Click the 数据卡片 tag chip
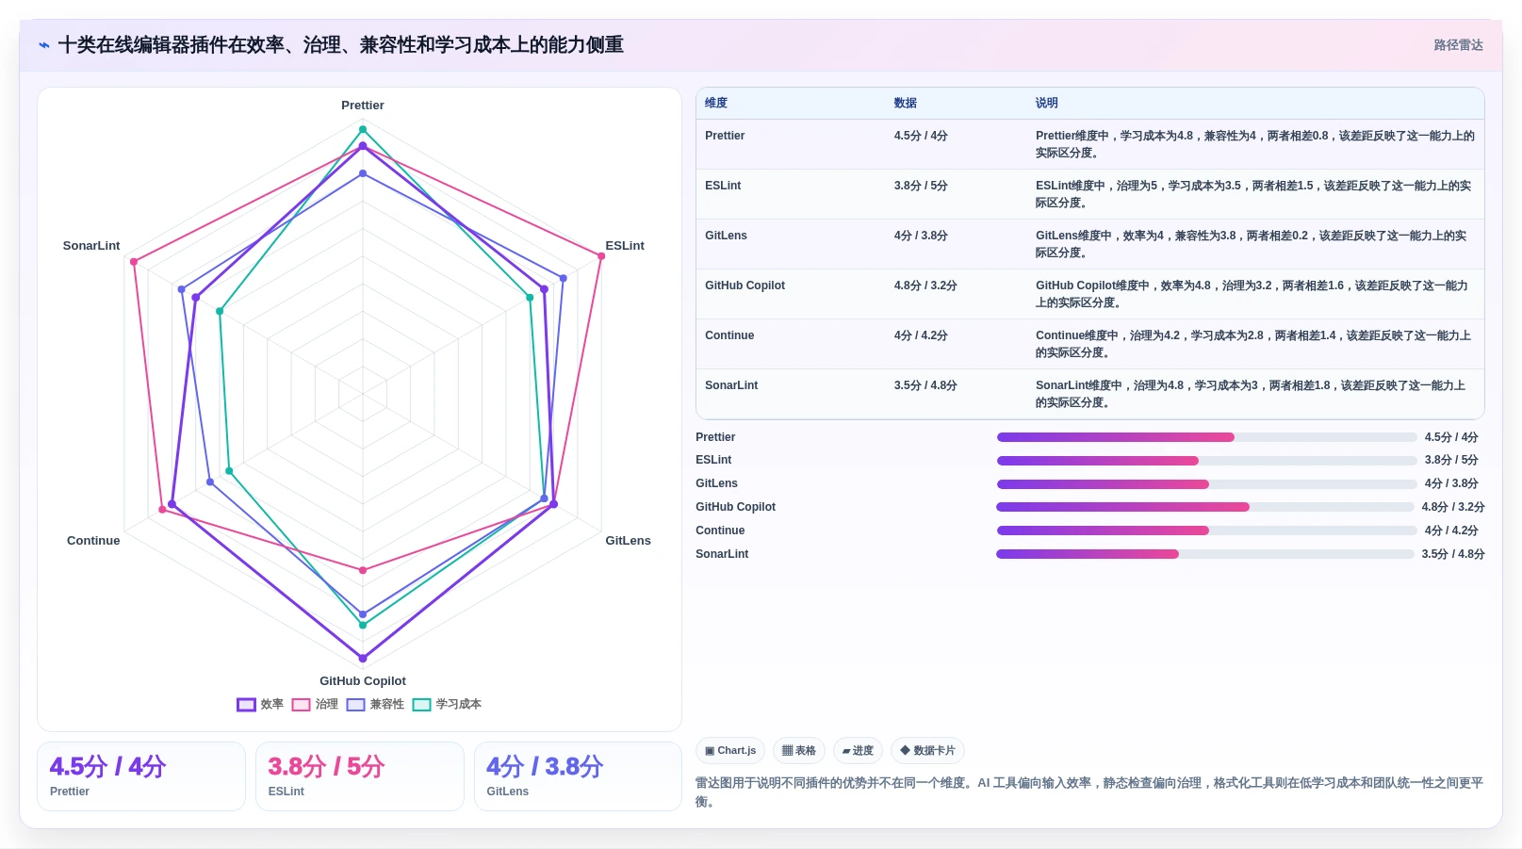 click(x=927, y=751)
